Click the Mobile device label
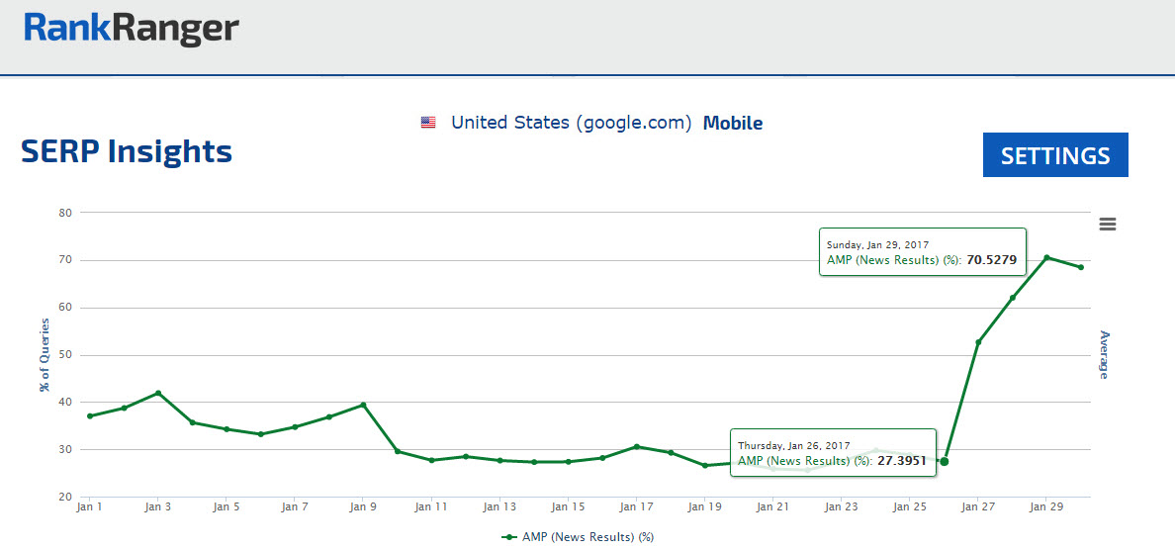 [732, 123]
